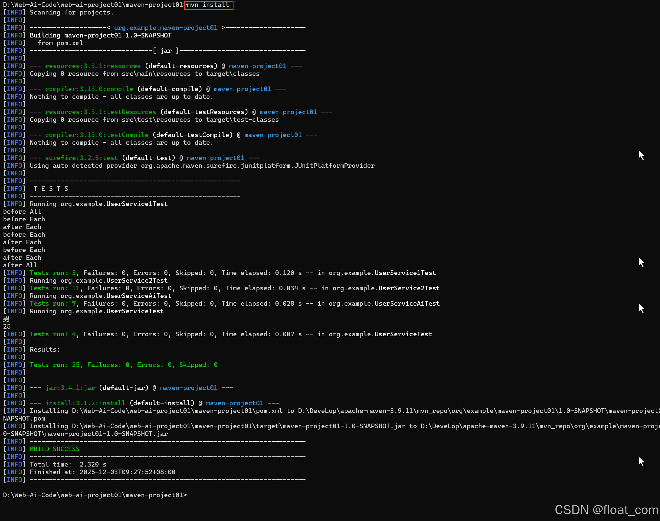Click the 'Tests run: 25' summary line
Screen dimensions: 660x521
tap(123, 365)
